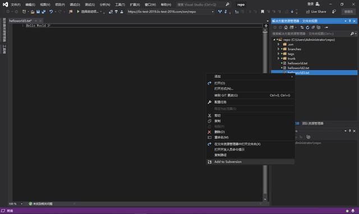
Task: Choose the red X delete context menu item
Action: (x=250, y=132)
